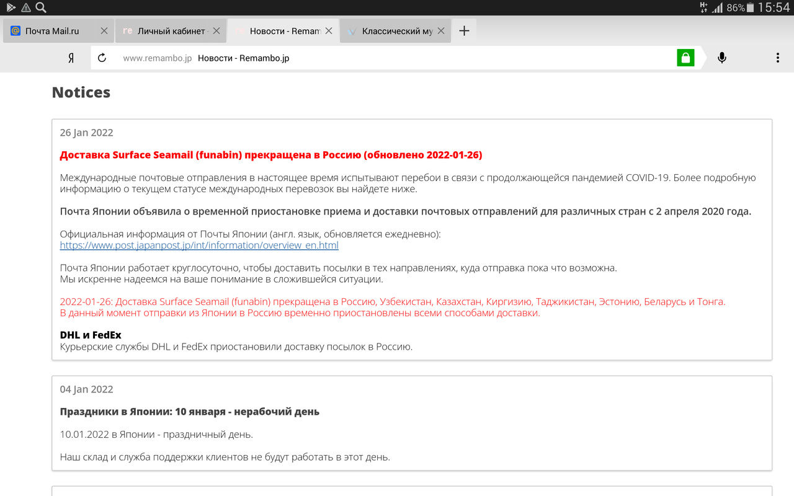Switch to the Почта Mail.ru tab

tap(52, 31)
